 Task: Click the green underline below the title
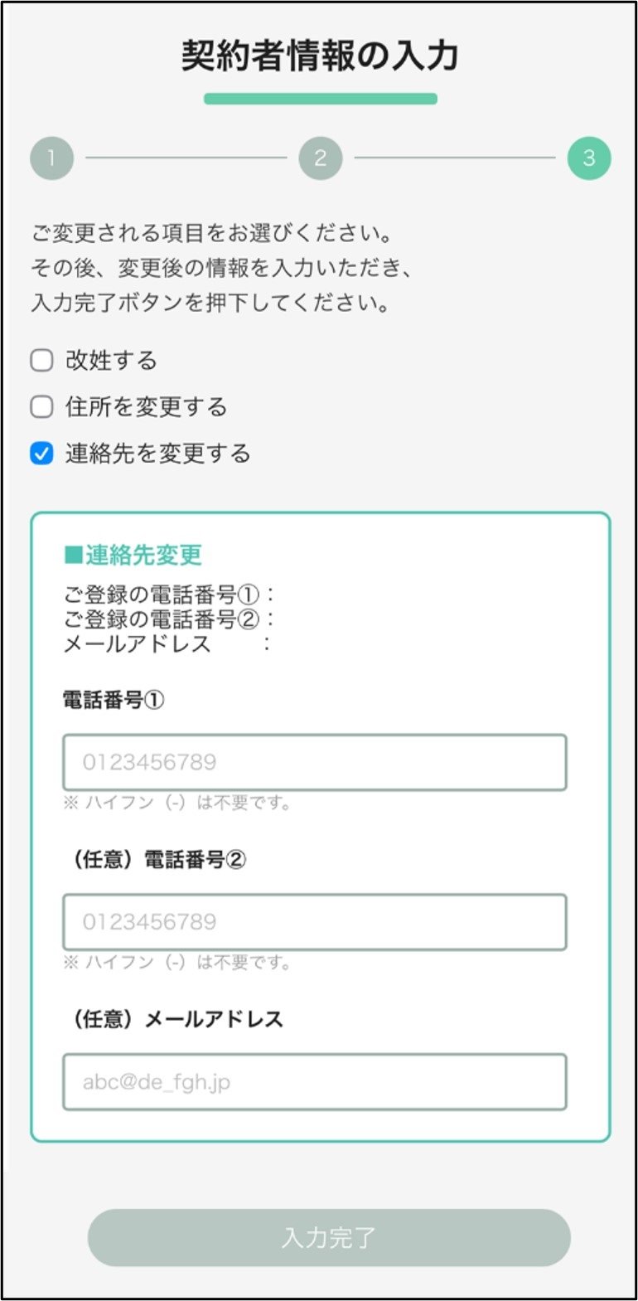319,100
